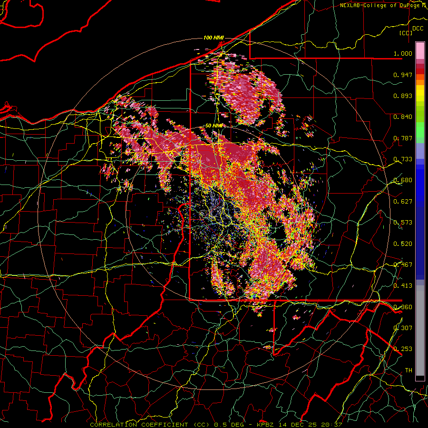Select the 0.680 scale value
428x428 pixels.
[x=403, y=180]
